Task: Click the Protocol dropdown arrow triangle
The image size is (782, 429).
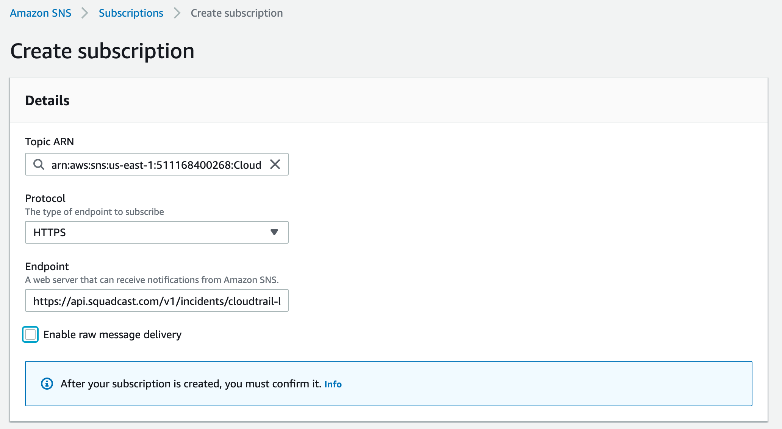Action: (274, 232)
